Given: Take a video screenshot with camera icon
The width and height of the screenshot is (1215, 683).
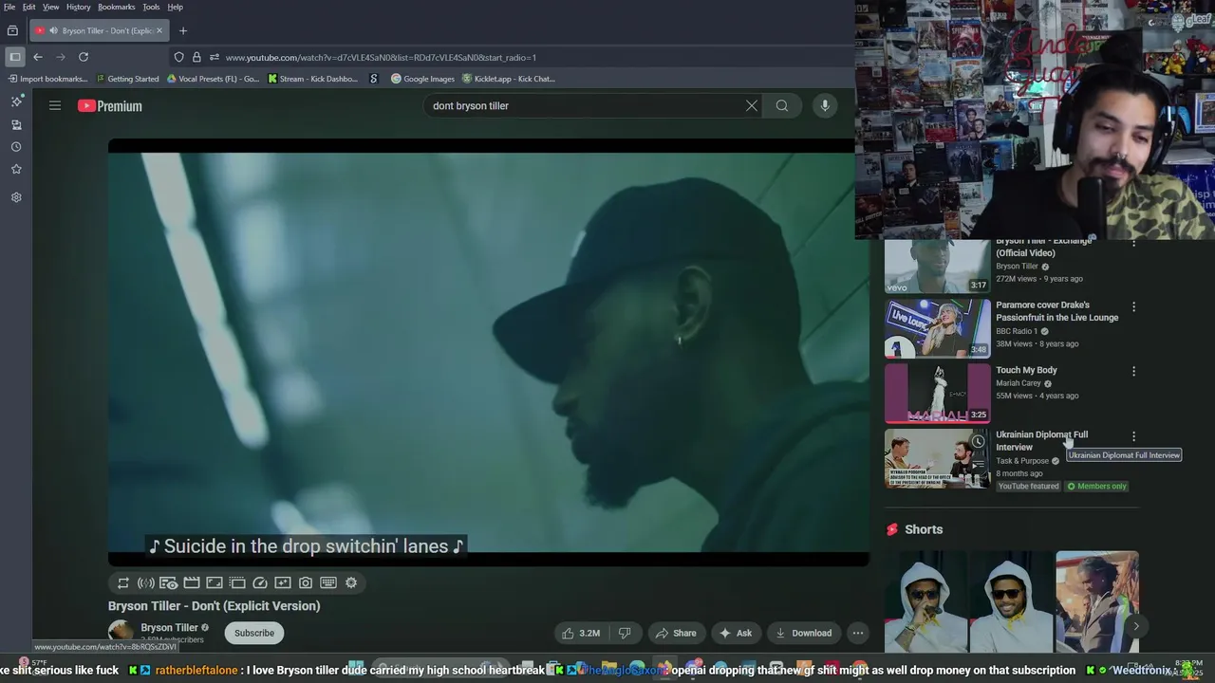Looking at the screenshot, I should [x=306, y=583].
